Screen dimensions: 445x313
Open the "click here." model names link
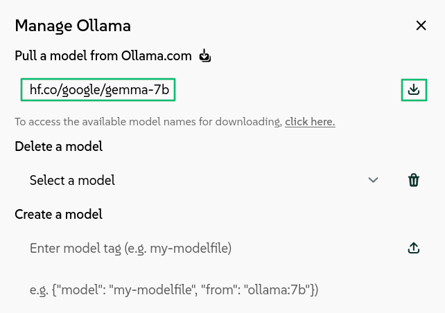[310, 122]
